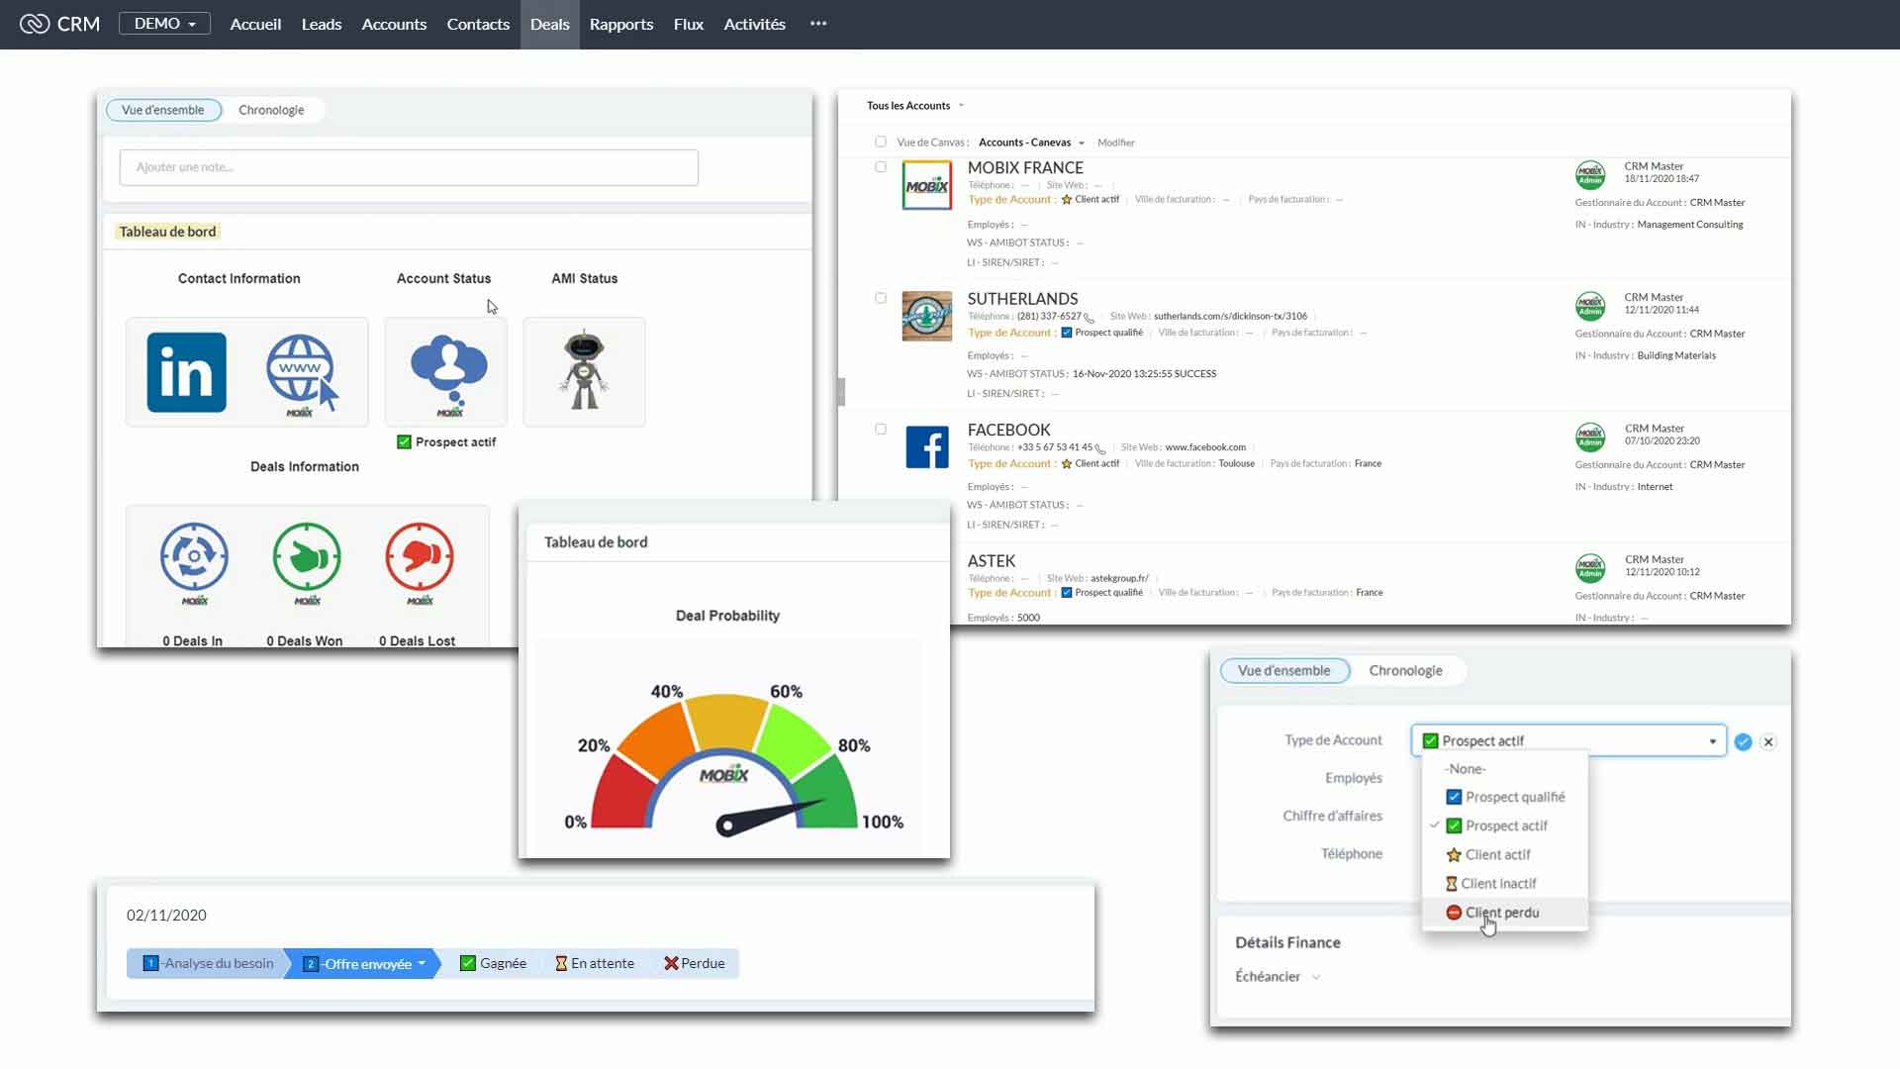Open the ASTEK account name link
Screen dimensions: 1900x1069
click(x=992, y=560)
